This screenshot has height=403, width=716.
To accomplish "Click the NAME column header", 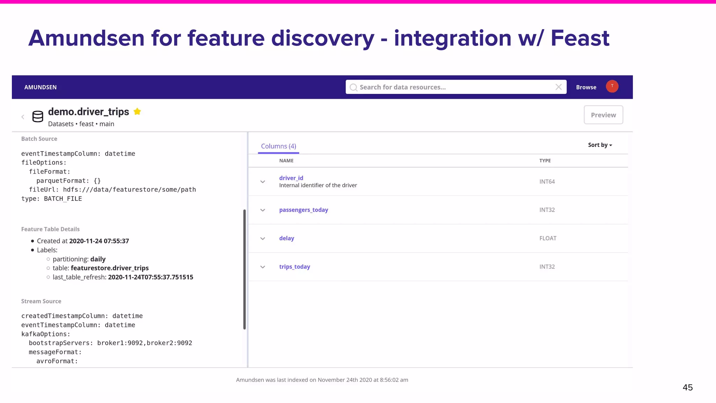I will (x=286, y=161).
